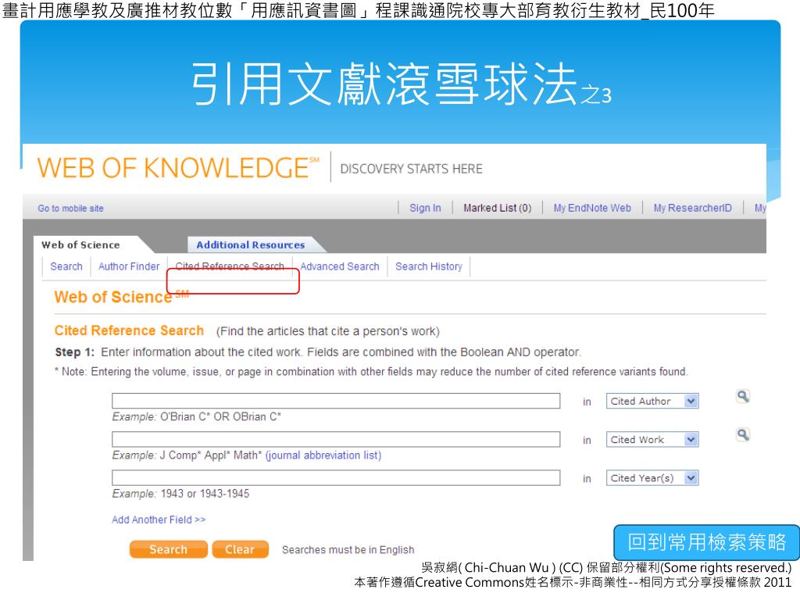The width and height of the screenshot is (800, 600).
Task: Click the WEB OF KNOWLEDGE logo
Action: click(177, 167)
